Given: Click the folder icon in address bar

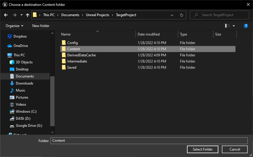Looking at the screenshot, I should (35, 15).
